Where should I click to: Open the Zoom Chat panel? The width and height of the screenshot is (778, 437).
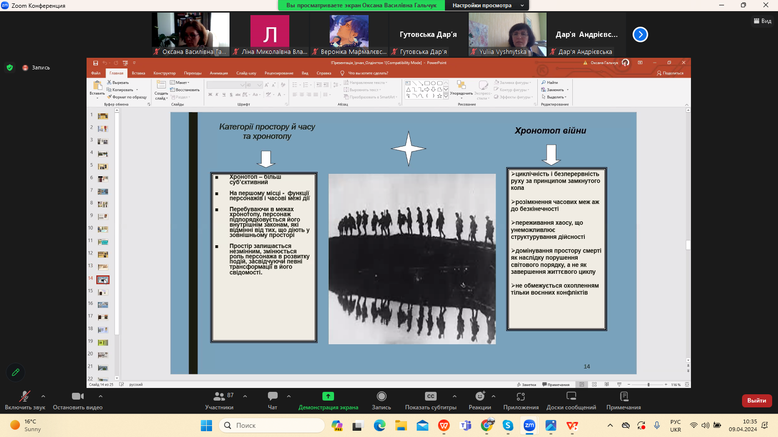tap(272, 397)
